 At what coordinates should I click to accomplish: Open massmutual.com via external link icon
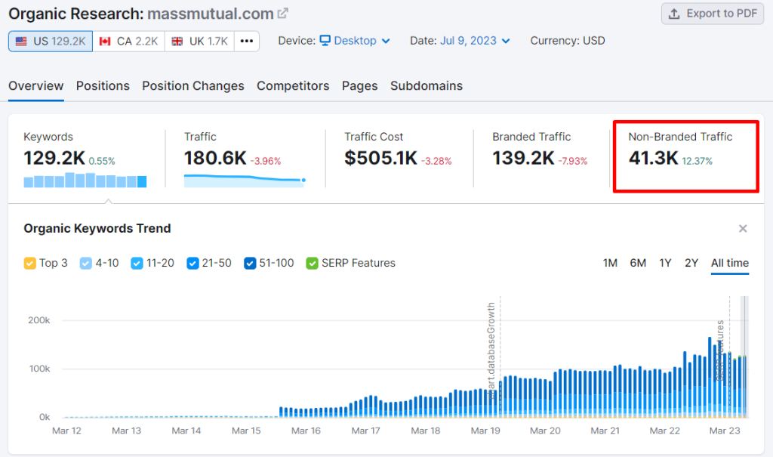coord(284,11)
